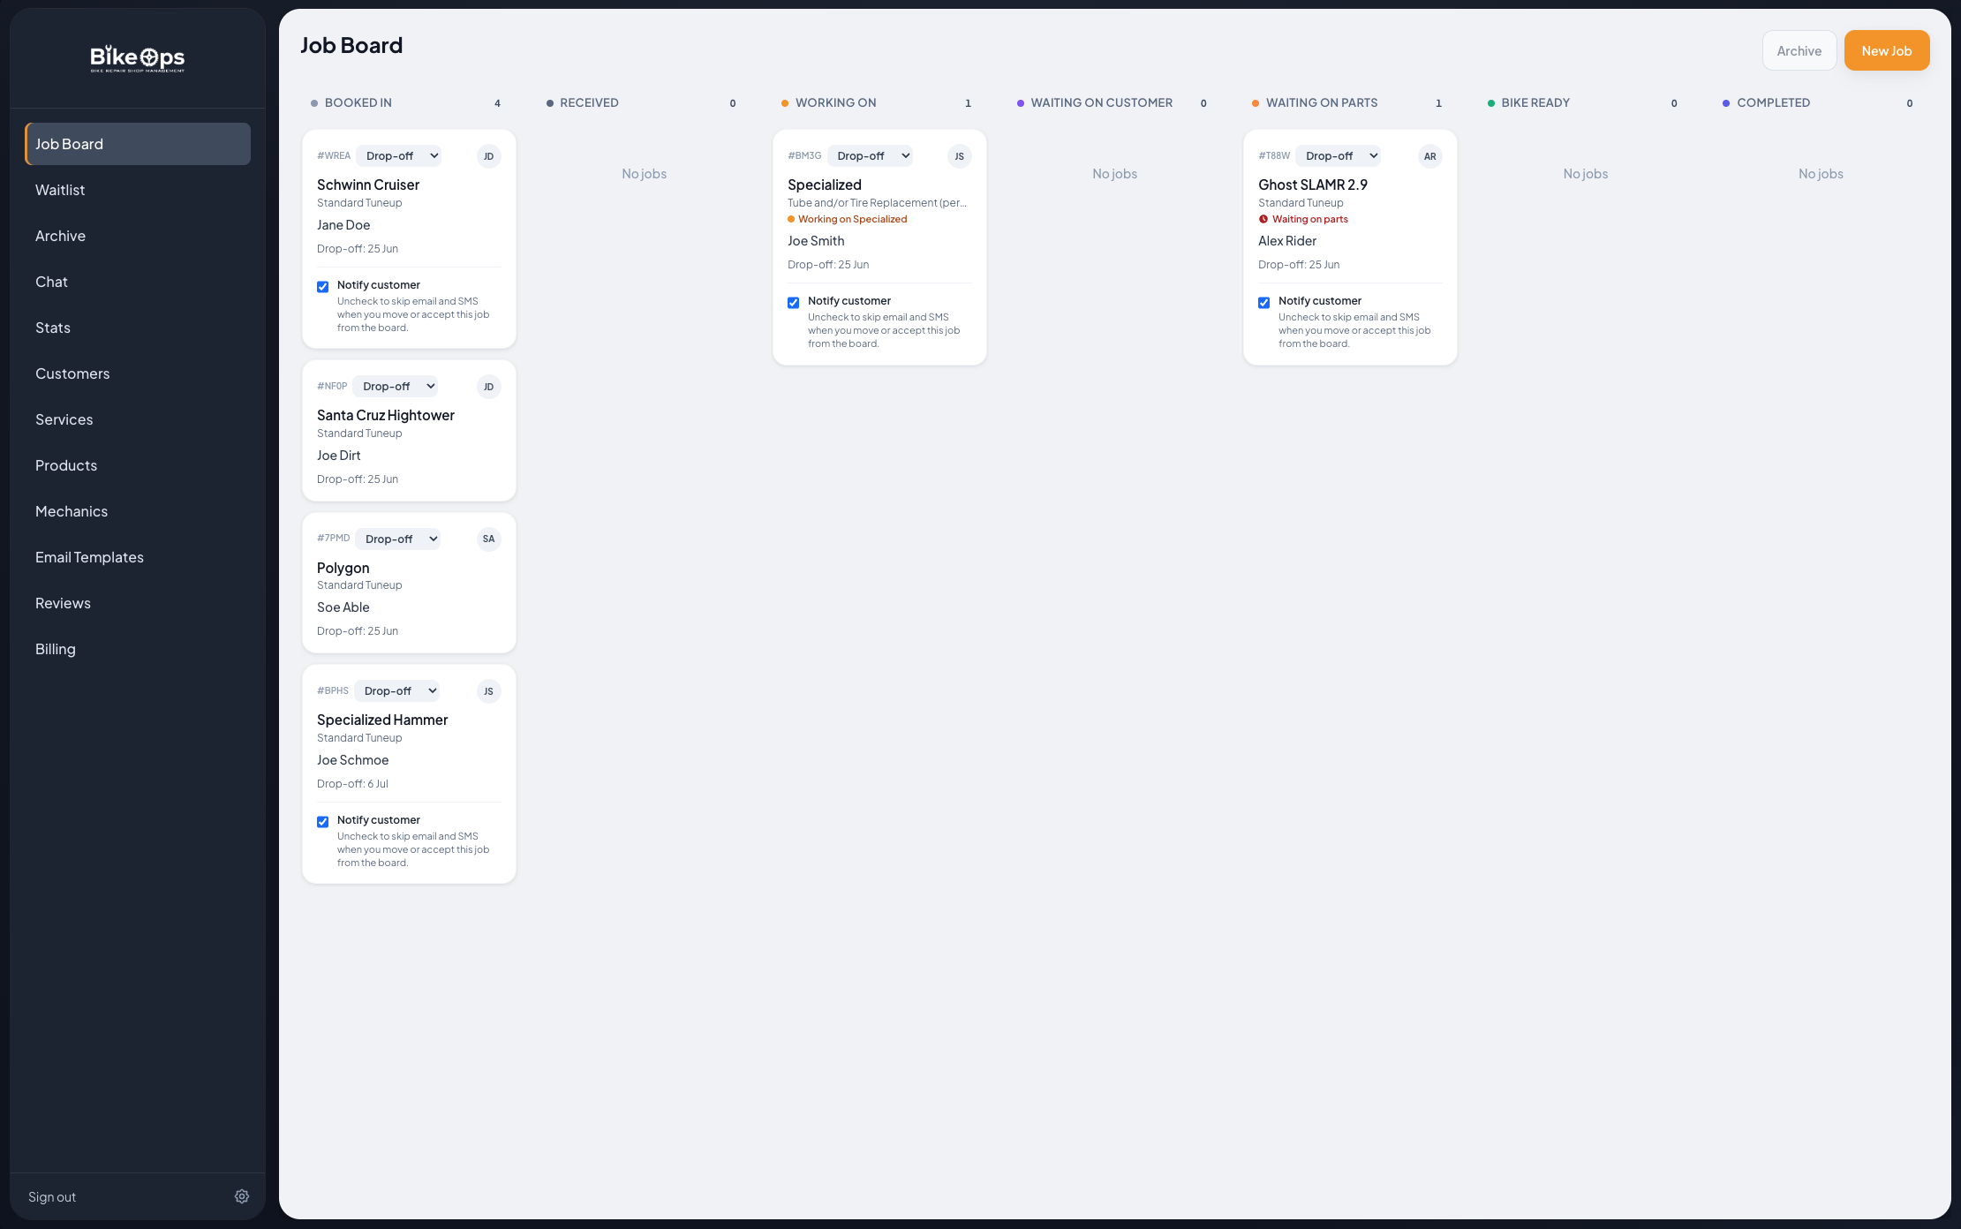Toggle Notify customer on Ghost SLAMR 2.9 card
Screen dimensions: 1961x1229
point(1263,302)
